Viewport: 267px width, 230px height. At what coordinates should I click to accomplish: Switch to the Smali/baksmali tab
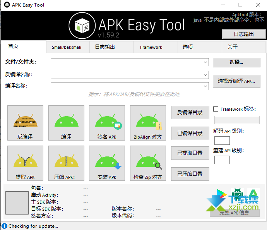coord(68,47)
